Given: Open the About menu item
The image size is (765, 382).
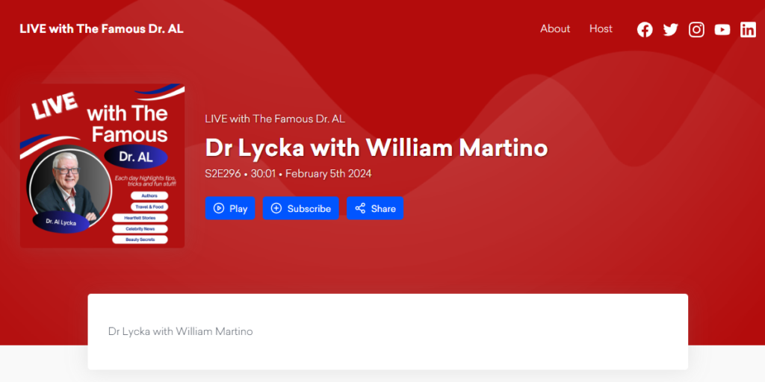Looking at the screenshot, I should pyautogui.click(x=555, y=29).
